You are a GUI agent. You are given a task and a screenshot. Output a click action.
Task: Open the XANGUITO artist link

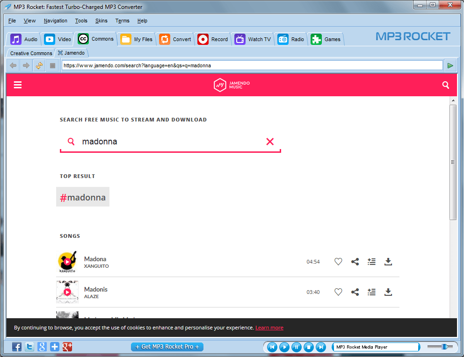(x=96, y=266)
